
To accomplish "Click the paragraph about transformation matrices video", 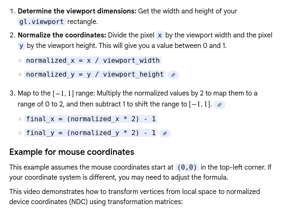I will (135, 197).
